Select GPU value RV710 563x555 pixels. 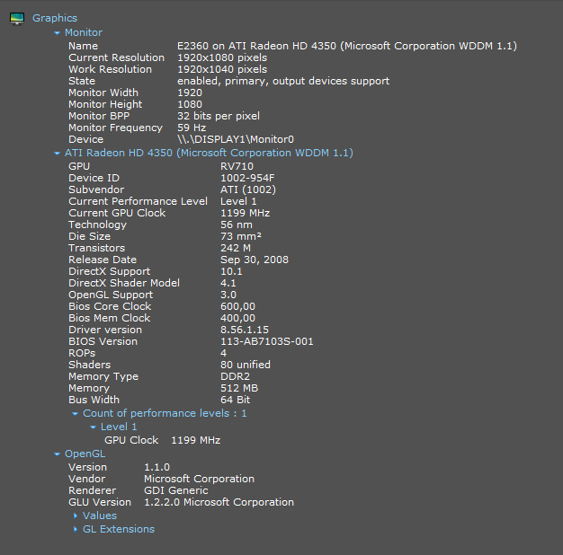coord(237,166)
